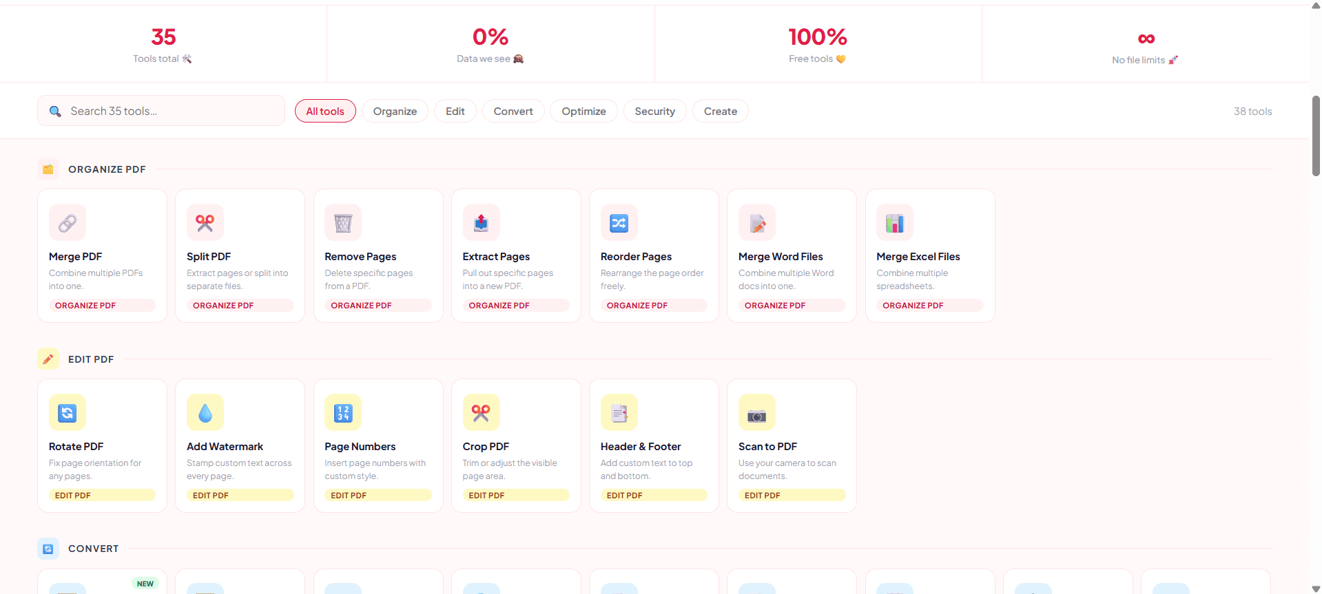This screenshot has width=1322, height=594.
Task: Open the Header & Footer tool title
Action: (x=641, y=446)
